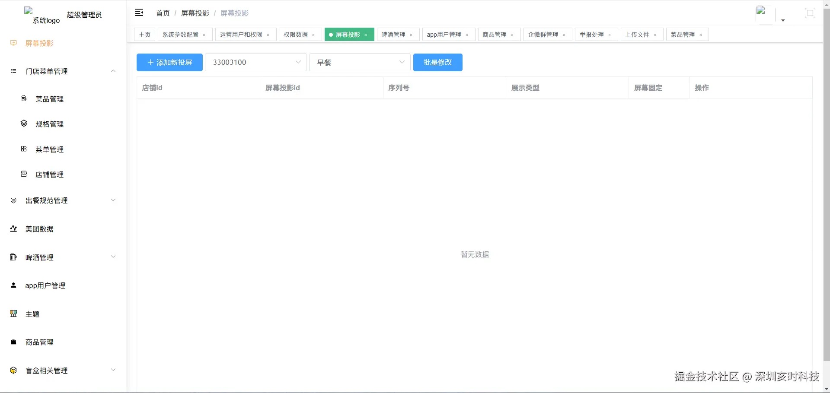Viewport: 830px width, 393px height.
Task: Close the 企微群管理 tab
Action: pos(564,35)
